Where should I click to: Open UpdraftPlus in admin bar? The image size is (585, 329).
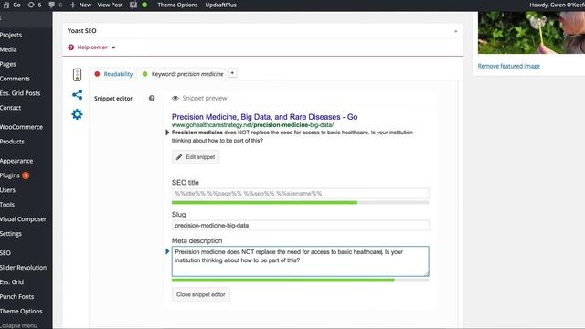click(220, 5)
